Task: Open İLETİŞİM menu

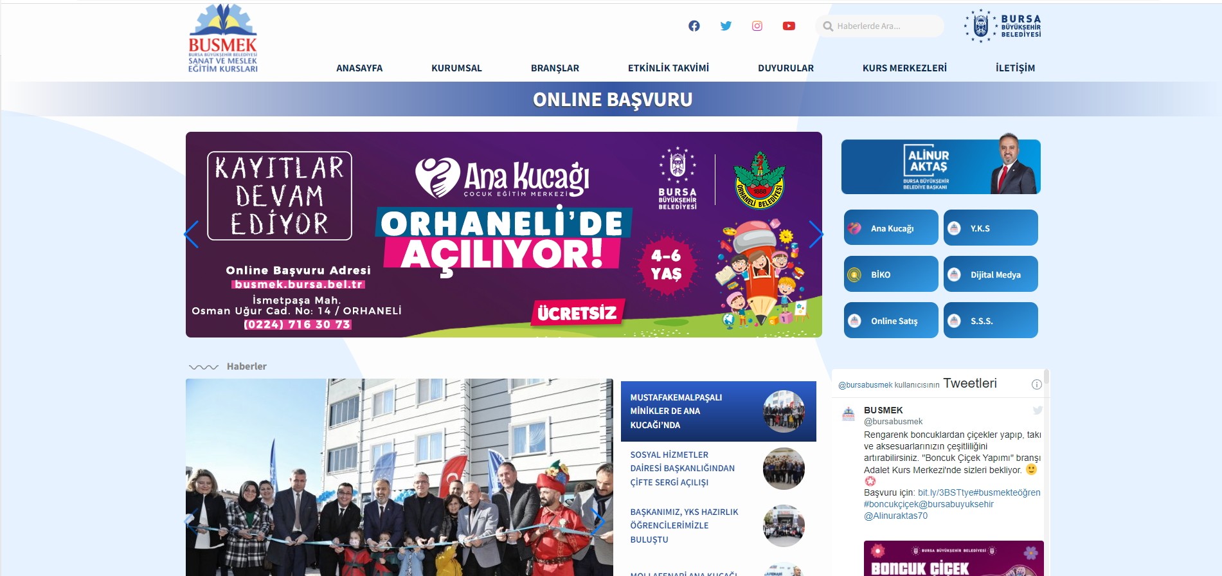Action: click(x=1015, y=68)
